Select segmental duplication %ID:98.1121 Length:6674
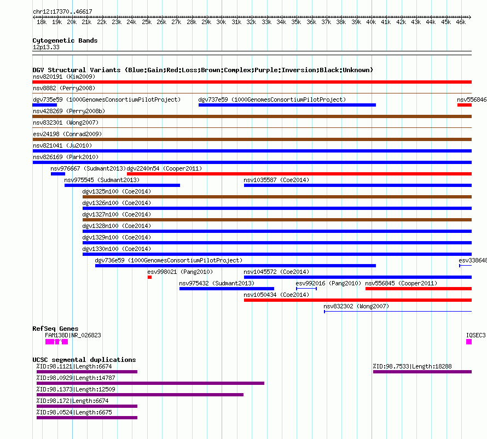 click(87, 372)
